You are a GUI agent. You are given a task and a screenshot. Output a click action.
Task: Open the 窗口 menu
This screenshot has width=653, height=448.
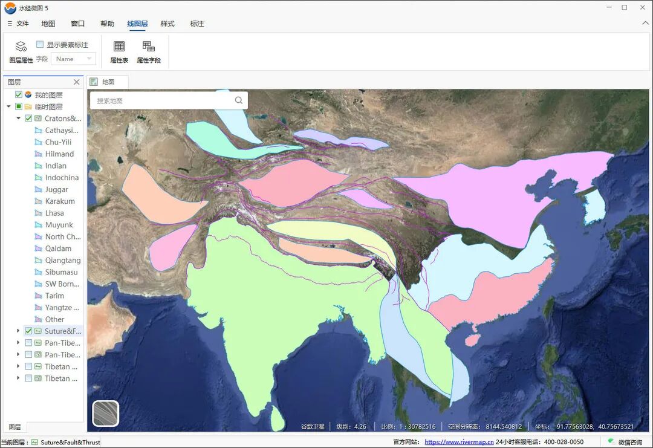[x=78, y=24]
